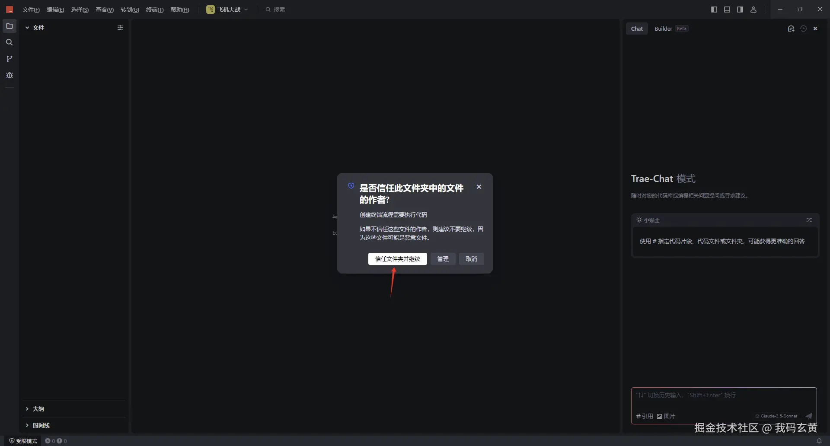Shuffle the tips card
This screenshot has height=446, width=830.
click(x=809, y=220)
